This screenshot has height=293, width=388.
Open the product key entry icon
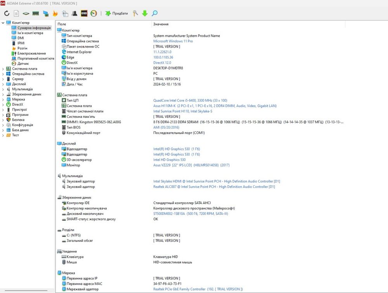click(135, 13)
